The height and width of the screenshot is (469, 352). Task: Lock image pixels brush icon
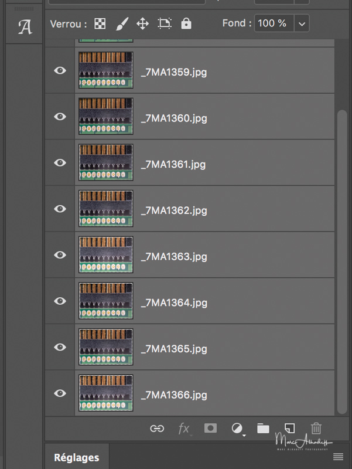121,24
